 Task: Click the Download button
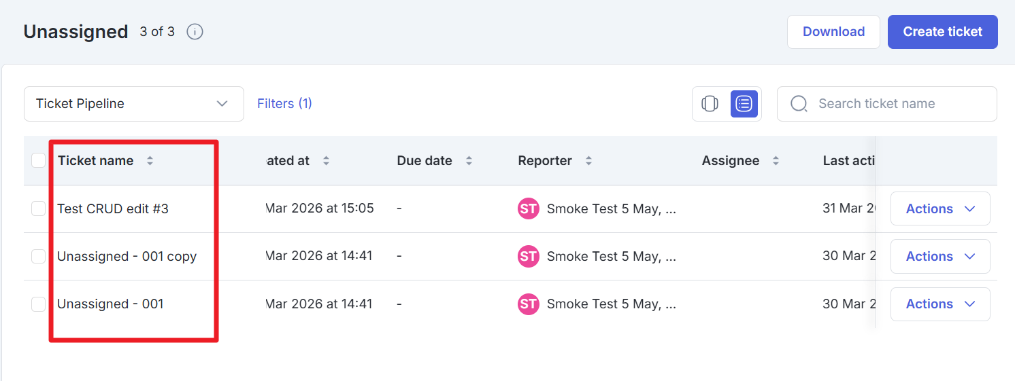pyautogui.click(x=833, y=32)
